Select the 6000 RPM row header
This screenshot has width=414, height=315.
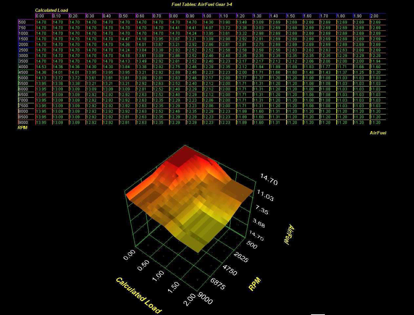pos(26,89)
